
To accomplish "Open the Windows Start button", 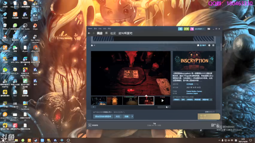I will coord(3,140).
